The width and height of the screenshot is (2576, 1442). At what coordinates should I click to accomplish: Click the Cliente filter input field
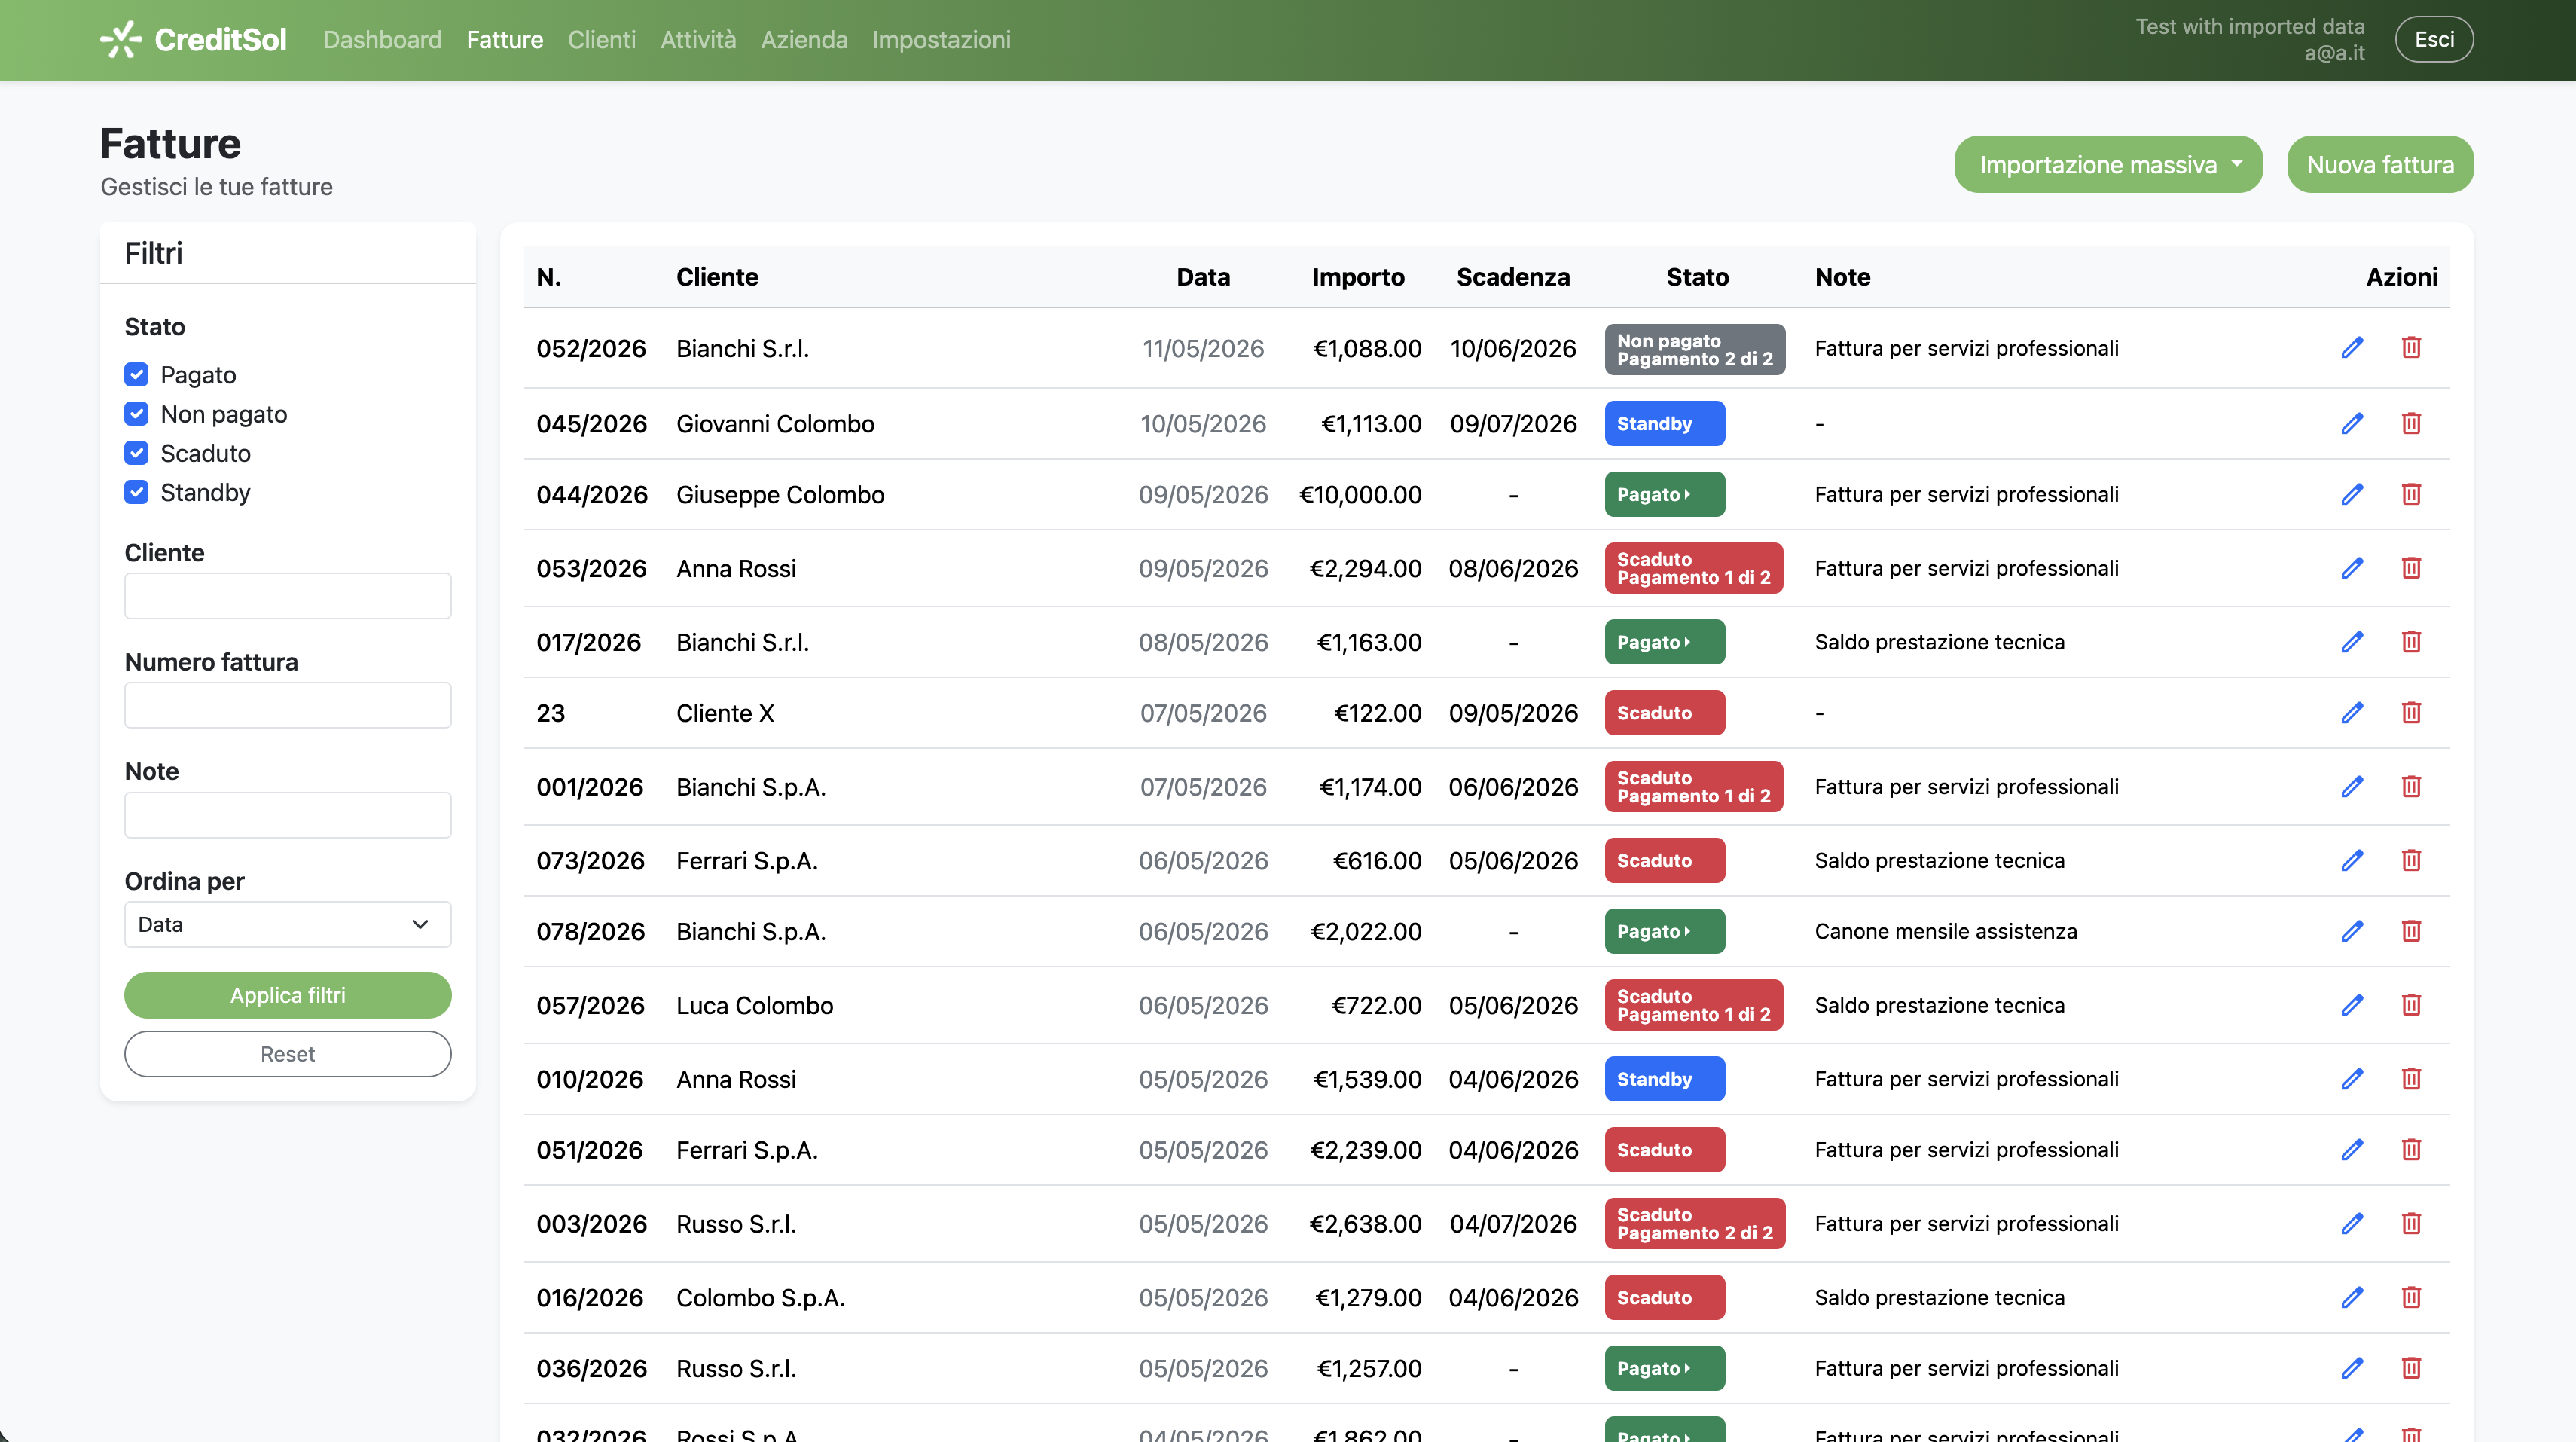[x=288, y=596]
